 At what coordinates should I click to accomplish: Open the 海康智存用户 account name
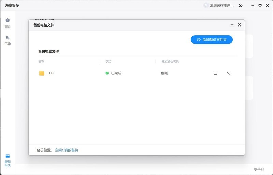pyautogui.click(x=221, y=5)
